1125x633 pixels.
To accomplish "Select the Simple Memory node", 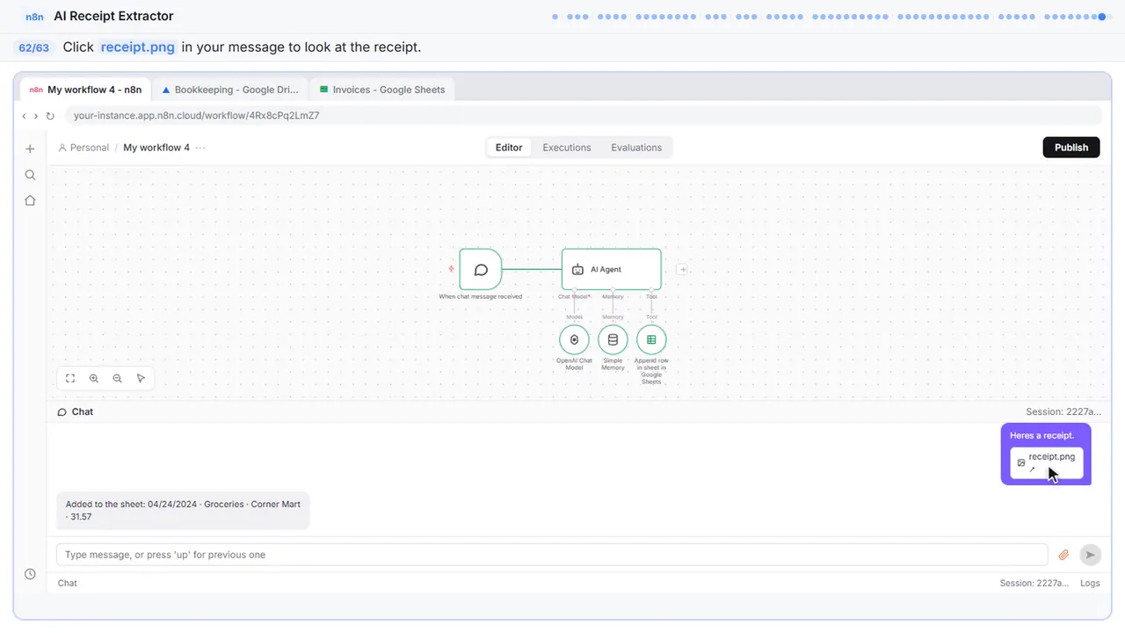I will tap(613, 339).
